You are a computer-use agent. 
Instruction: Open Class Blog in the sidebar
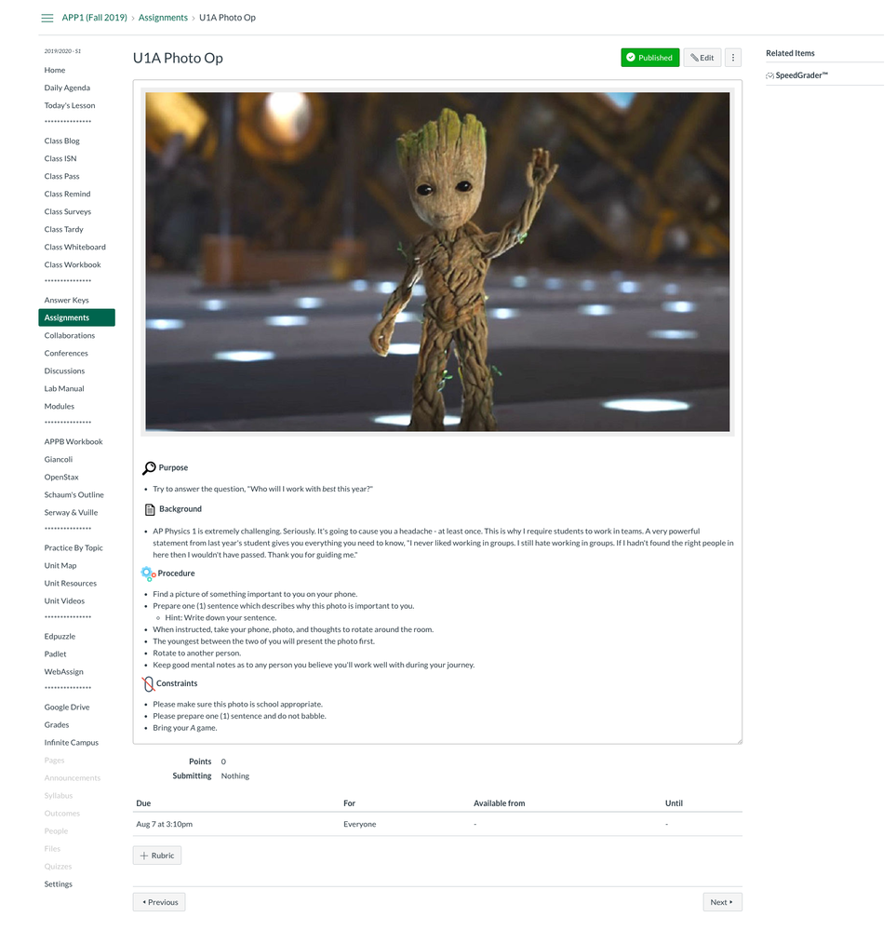61,142
